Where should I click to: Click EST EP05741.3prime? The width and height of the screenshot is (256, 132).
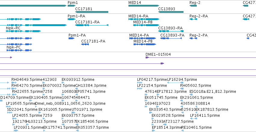[x=91, y=92]
